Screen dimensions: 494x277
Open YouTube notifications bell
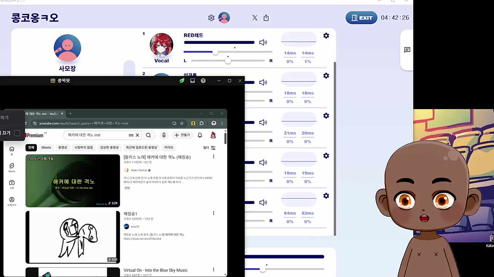tap(200, 135)
